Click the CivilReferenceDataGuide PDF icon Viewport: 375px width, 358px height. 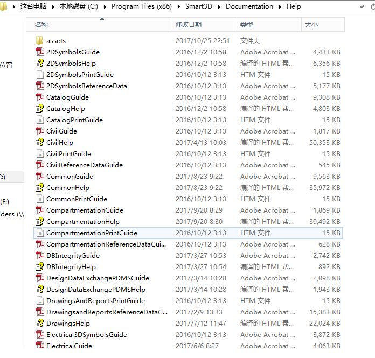pyautogui.click(x=40, y=165)
